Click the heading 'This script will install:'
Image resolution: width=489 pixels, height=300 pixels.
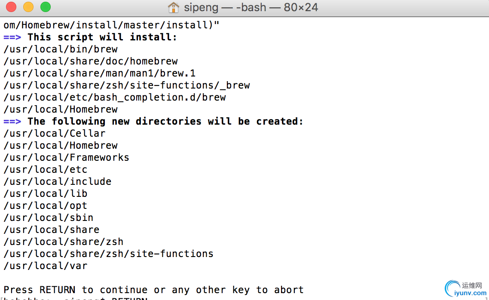click(x=102, y=37)
